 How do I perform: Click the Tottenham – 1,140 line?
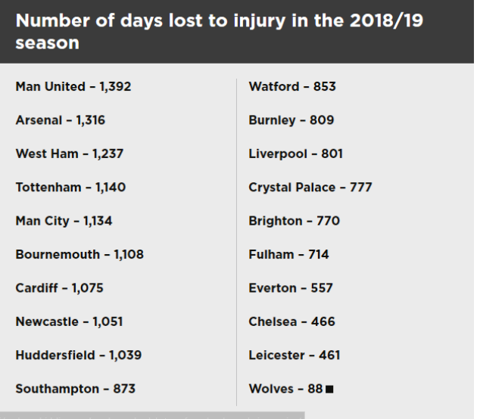tap(70, 188)
